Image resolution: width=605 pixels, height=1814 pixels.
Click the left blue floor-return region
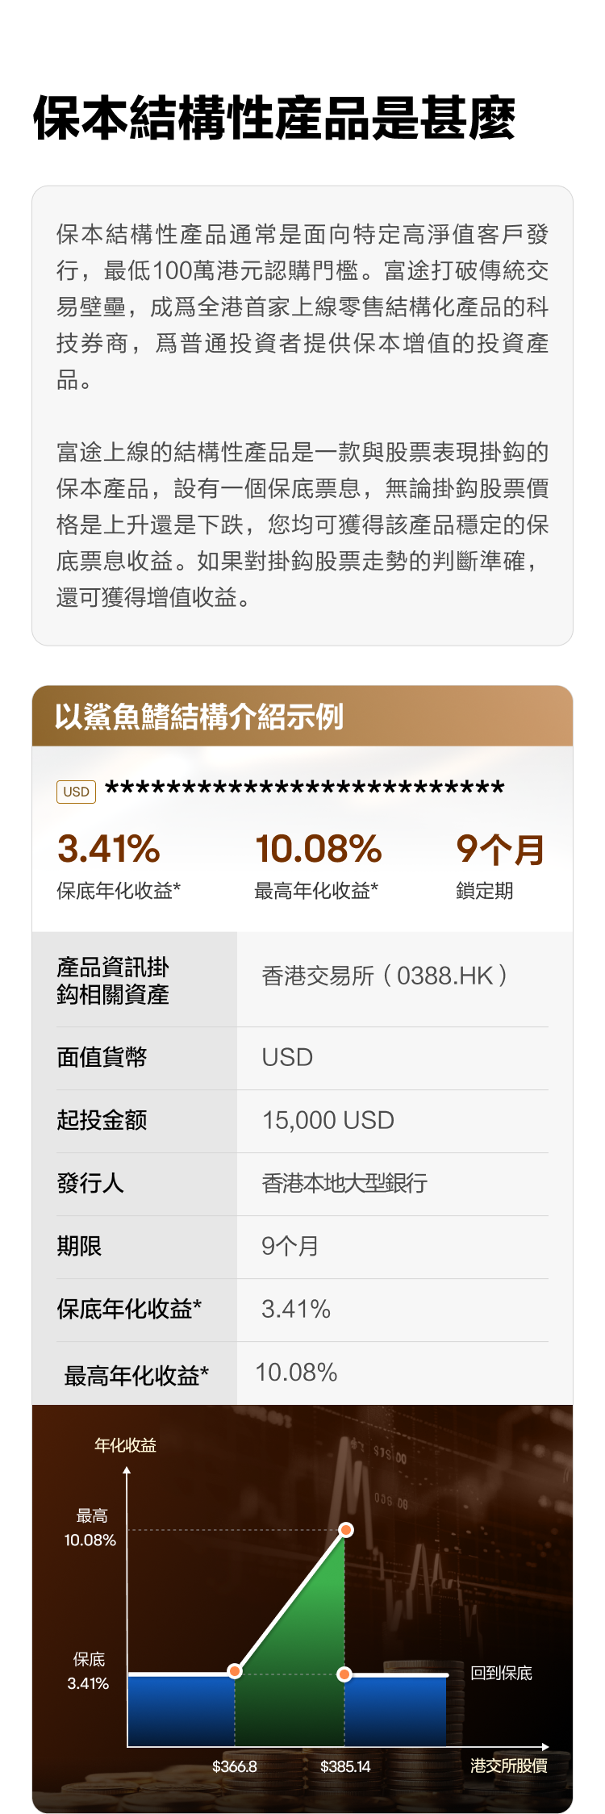coord(181,1711)
